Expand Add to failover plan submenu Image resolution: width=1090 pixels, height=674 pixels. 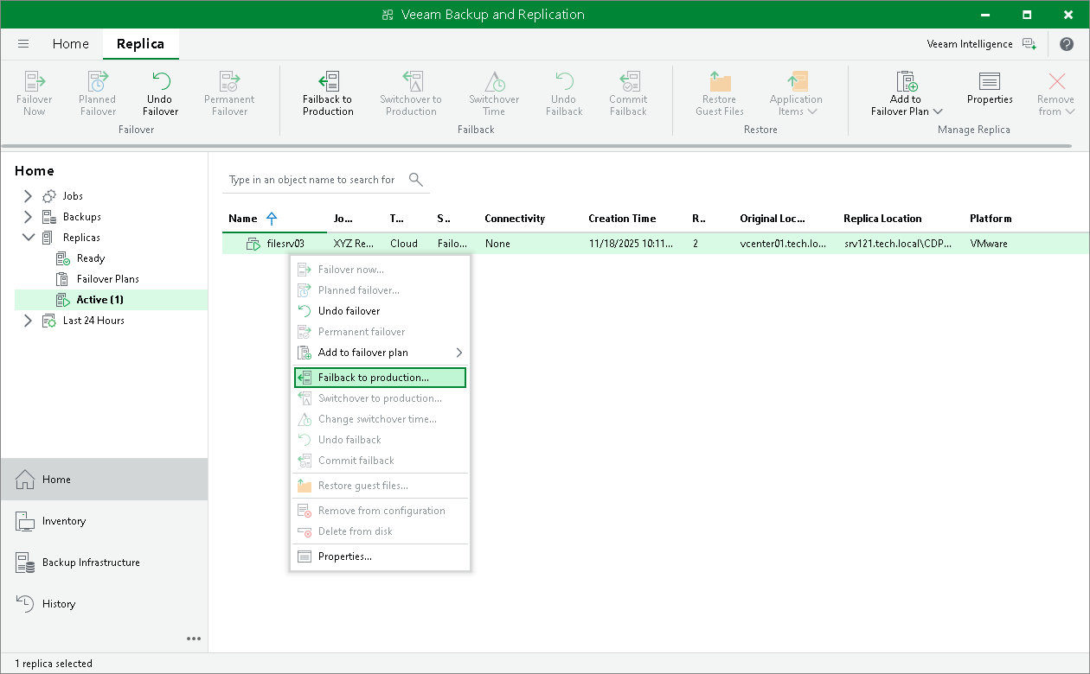point(380,353)
